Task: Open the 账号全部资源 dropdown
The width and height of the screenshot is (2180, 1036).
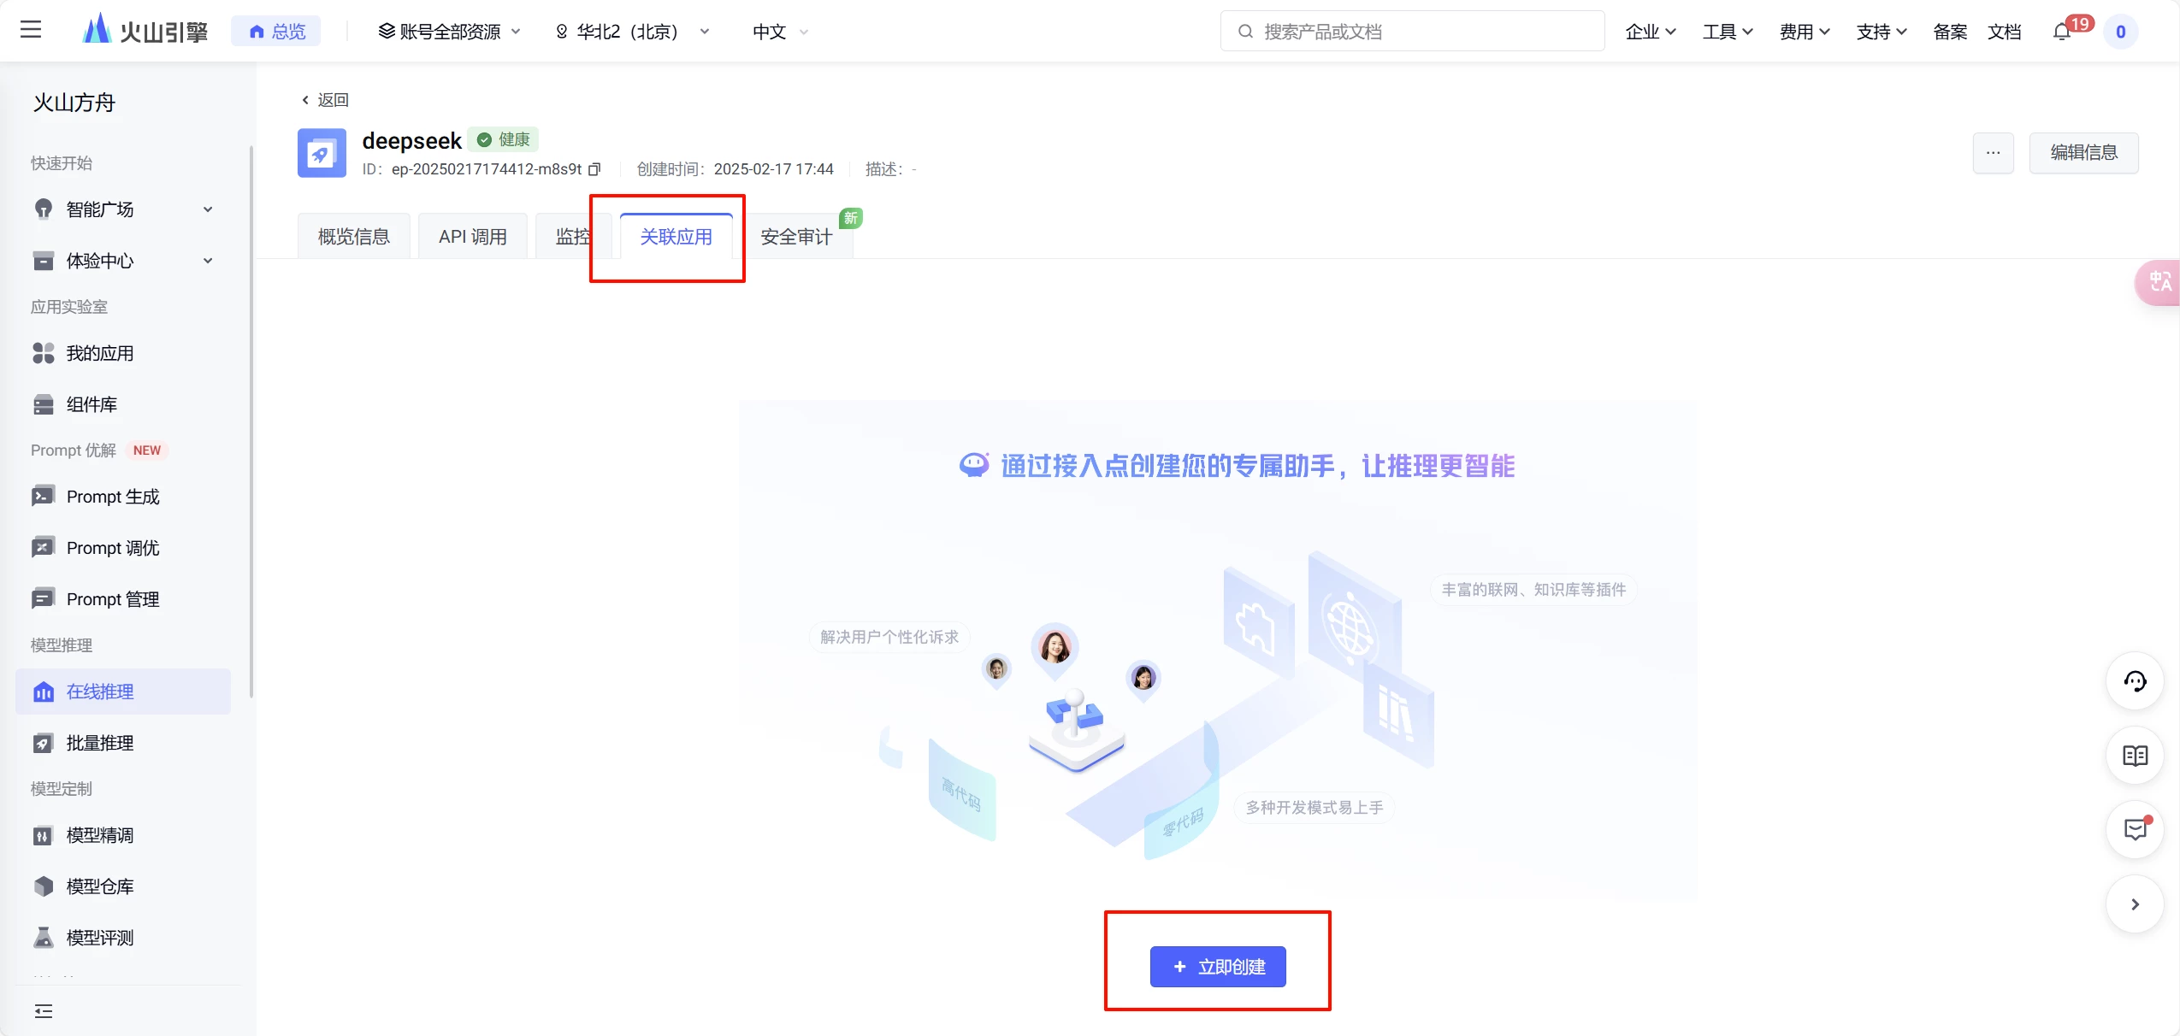Action: pos(449,32)
